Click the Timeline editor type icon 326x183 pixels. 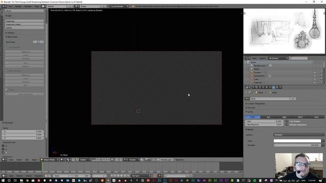coord(4,176)
